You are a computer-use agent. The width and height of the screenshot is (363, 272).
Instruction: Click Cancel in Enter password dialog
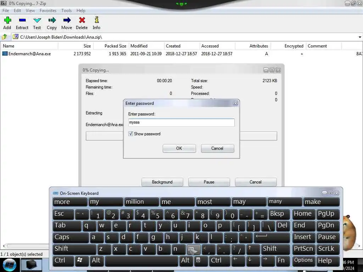click(x=217, y=148)
